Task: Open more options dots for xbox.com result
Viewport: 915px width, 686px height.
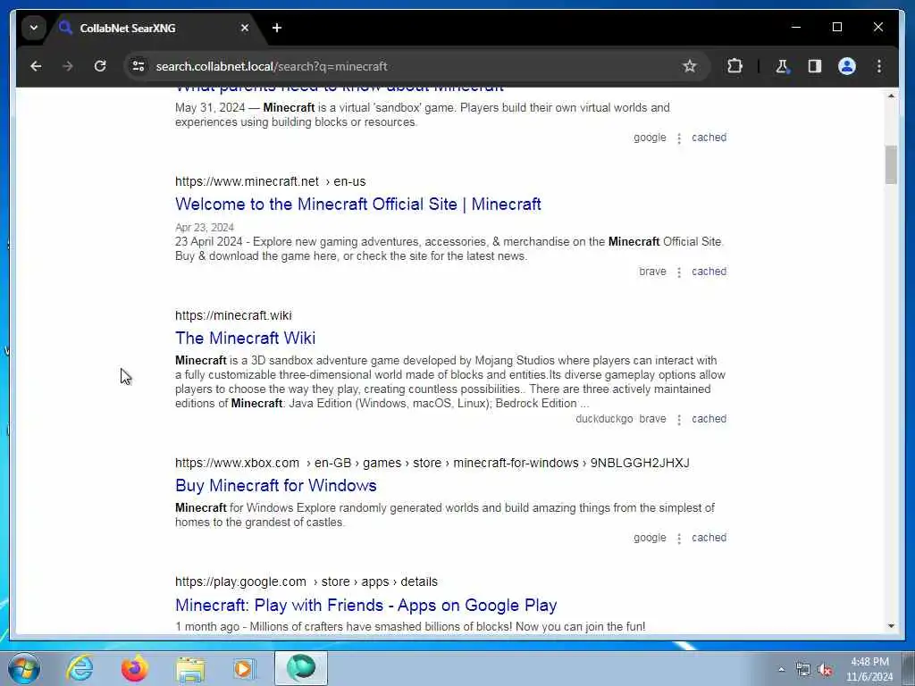Action: click(x=679, y=538)
